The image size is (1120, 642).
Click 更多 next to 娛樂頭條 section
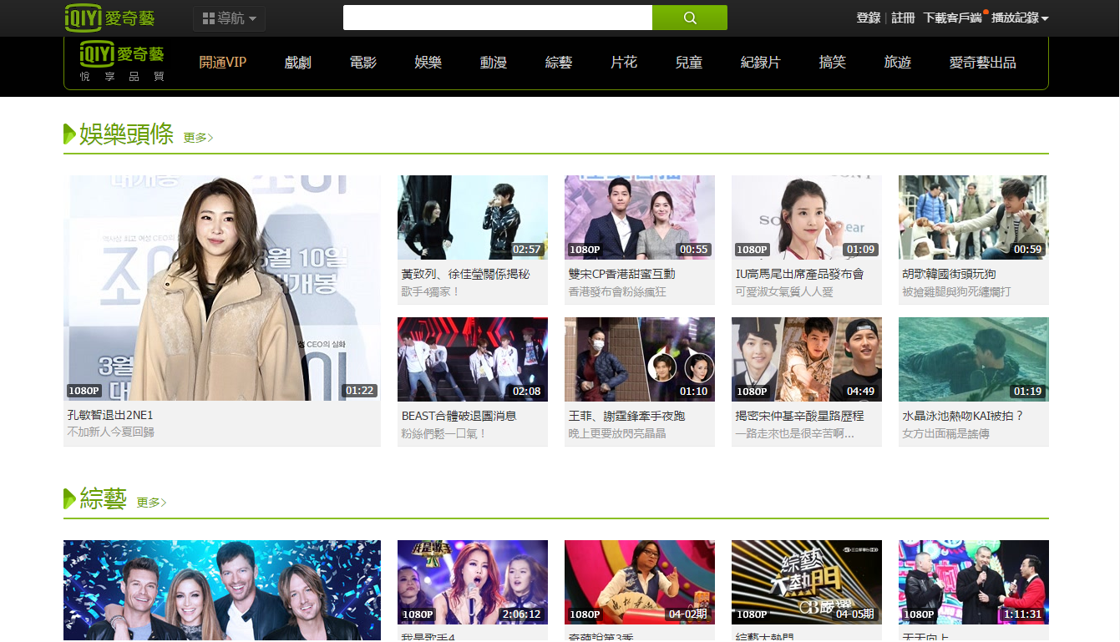[198, 138]
